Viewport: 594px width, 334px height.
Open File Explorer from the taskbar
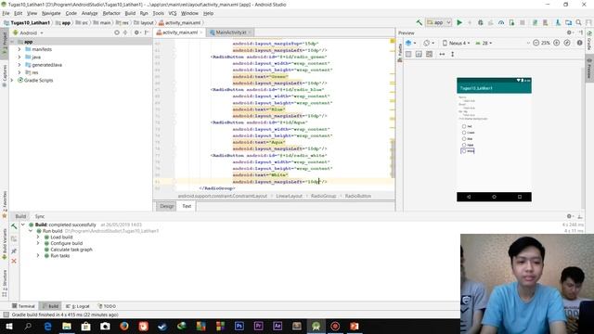pos(67,326)
